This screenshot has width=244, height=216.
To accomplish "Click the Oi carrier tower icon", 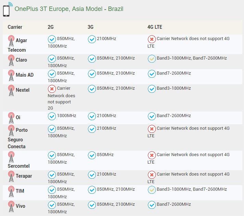I will point(11,117).
